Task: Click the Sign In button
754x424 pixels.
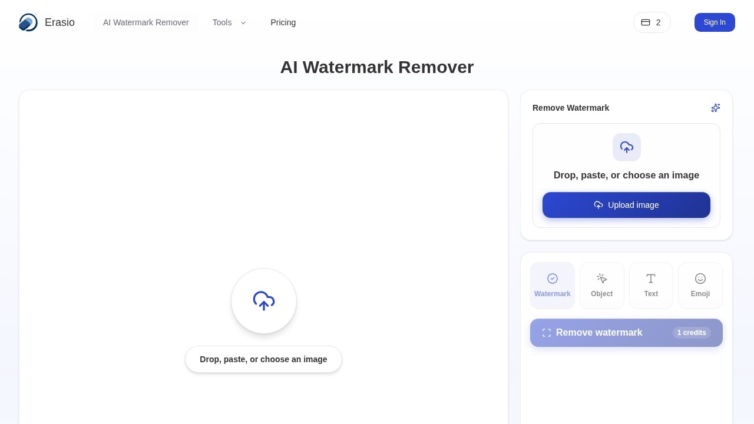Action: point(715,22)
